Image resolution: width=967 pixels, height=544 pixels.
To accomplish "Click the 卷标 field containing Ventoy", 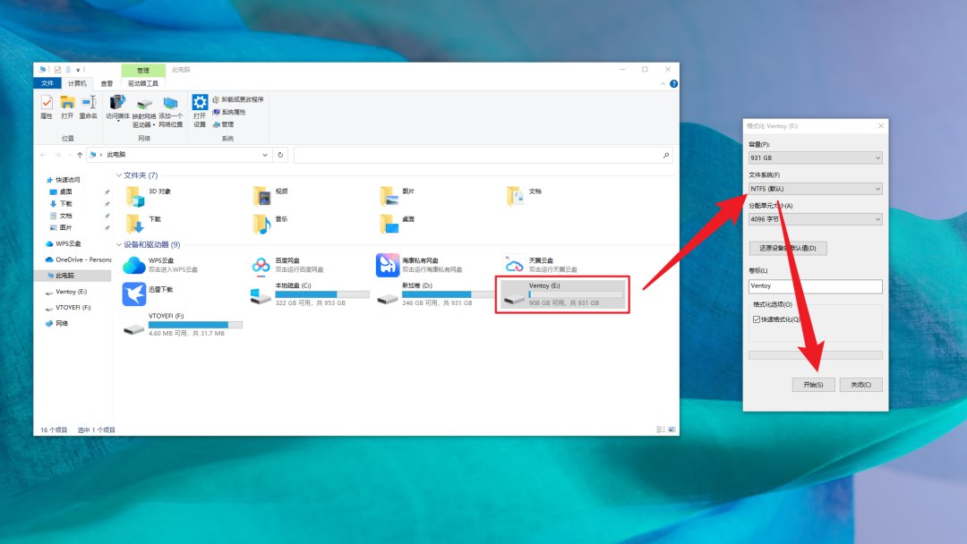I will pyautogui.click(x=816, y=285).
